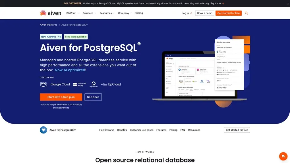Click orange Get started for free header button
The image size is (290, 163).
click(228, 13)
